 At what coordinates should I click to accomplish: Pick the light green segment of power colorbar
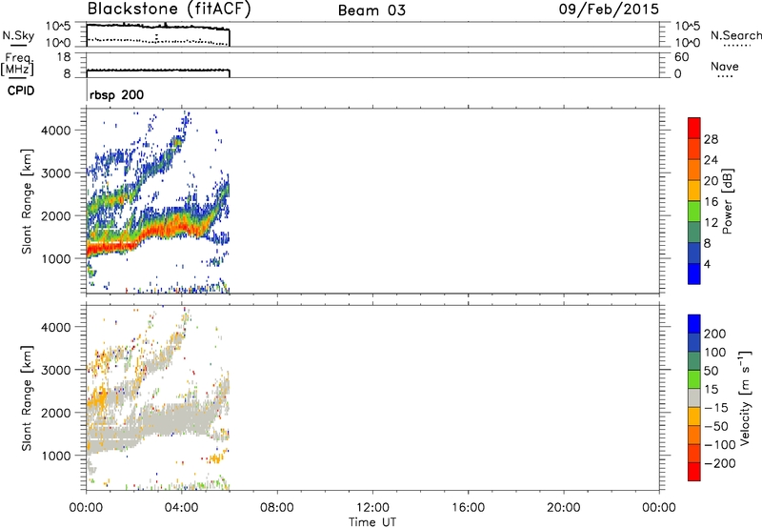coord(694,212)
